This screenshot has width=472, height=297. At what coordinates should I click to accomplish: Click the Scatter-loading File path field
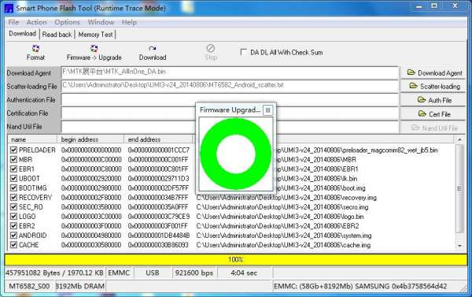[230, 86]
